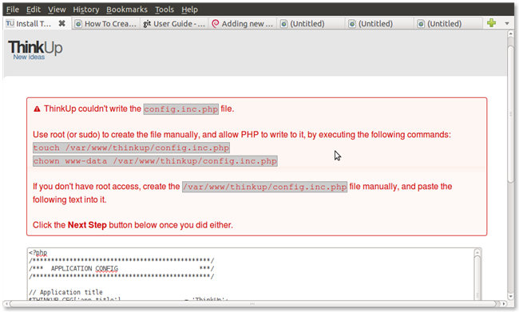
Task: Click the horizontal scrollbar at window bottom
Action: pos(252,304)
